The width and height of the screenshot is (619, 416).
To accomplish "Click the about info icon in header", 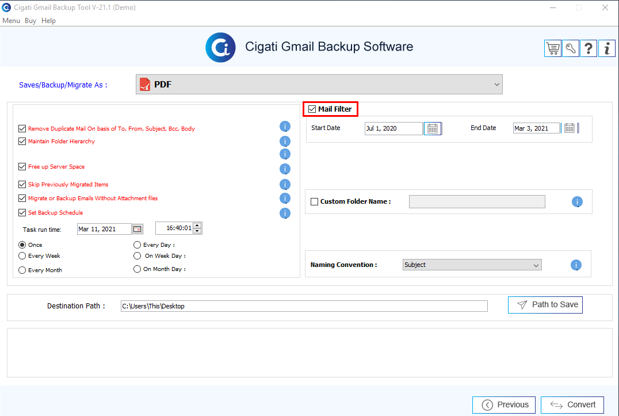I will pyautogui.click(x=607, y=48).
